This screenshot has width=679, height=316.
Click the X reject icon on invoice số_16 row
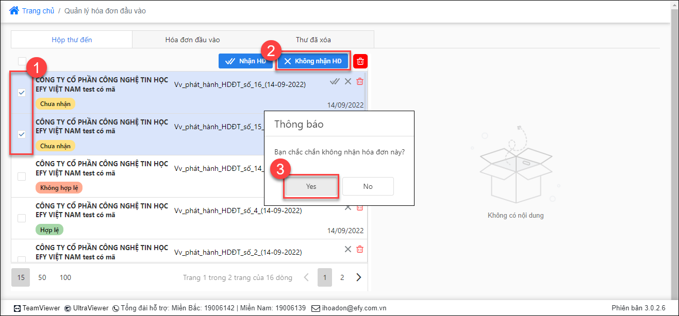[x=348, y=81]
